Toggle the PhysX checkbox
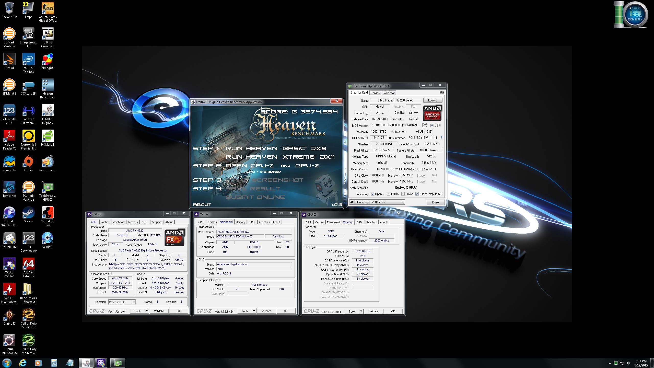654x368 pixels. point(403,194)
